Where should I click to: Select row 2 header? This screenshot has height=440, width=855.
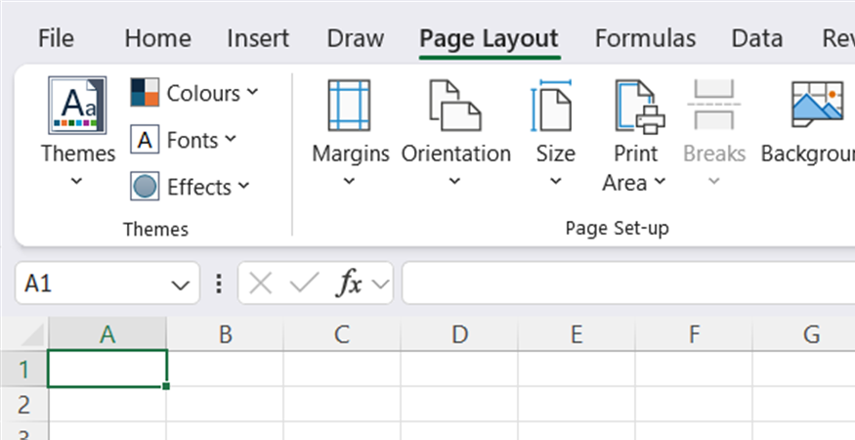[24, 405]
